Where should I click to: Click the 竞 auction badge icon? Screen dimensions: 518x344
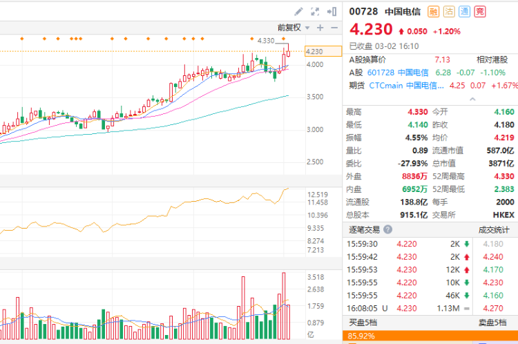480,11
